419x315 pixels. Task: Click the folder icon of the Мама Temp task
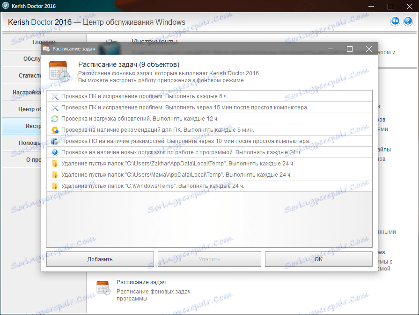(55, 175)
